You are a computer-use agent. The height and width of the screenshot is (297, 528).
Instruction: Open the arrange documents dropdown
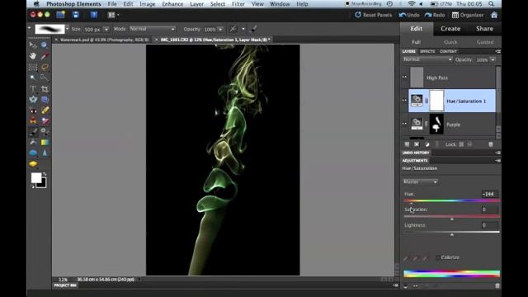(113, 15)
